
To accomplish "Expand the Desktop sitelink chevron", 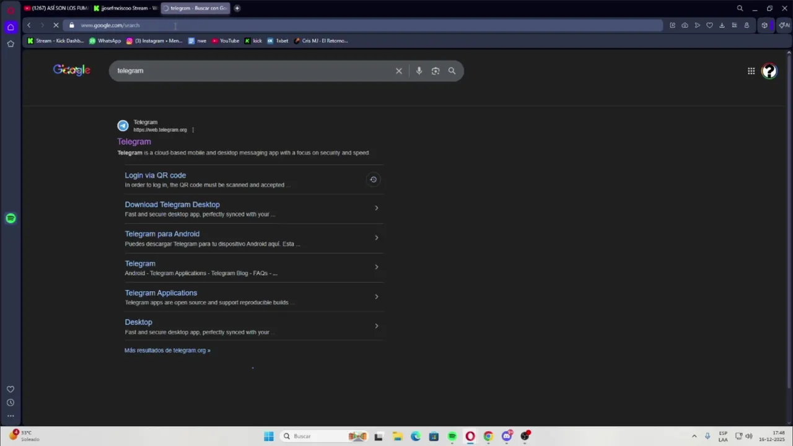I will coord(376,326).
